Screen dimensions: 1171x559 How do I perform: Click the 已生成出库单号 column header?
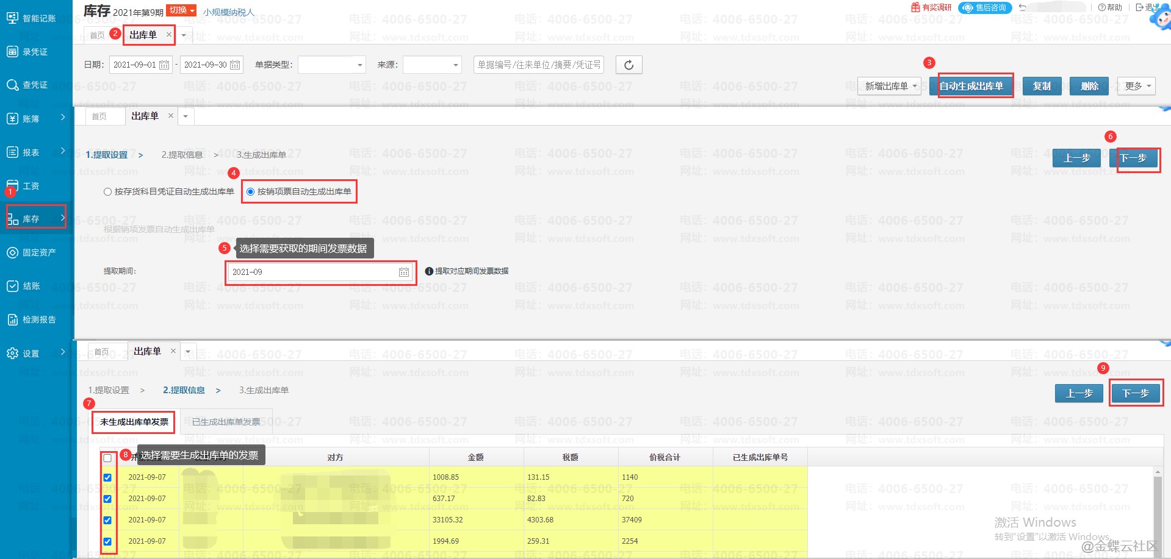coord(760,457)
